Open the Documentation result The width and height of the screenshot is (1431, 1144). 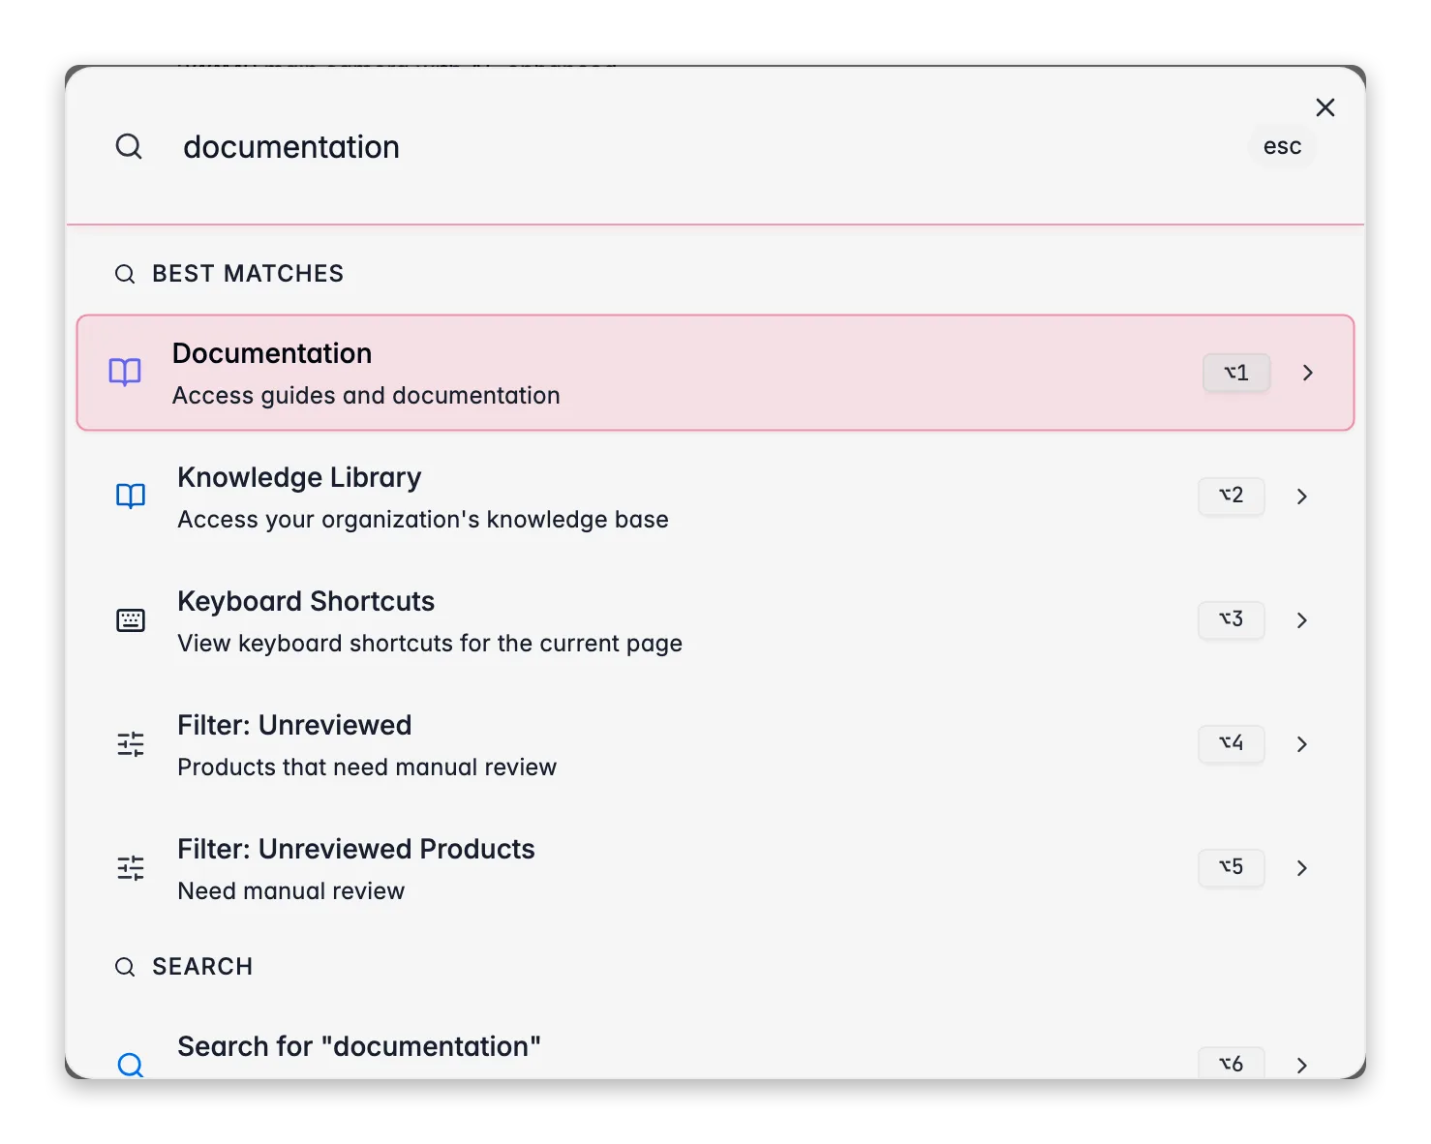pyautogui.click(x=715, y=373)
